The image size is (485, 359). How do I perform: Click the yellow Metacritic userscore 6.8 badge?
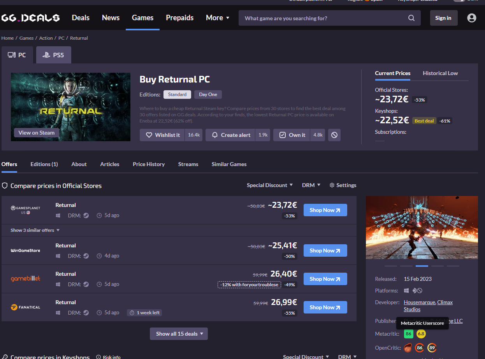421,334
